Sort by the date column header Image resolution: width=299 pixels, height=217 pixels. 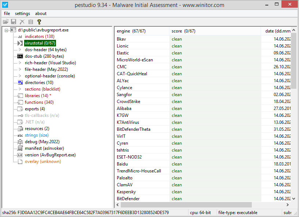(276, 31)
